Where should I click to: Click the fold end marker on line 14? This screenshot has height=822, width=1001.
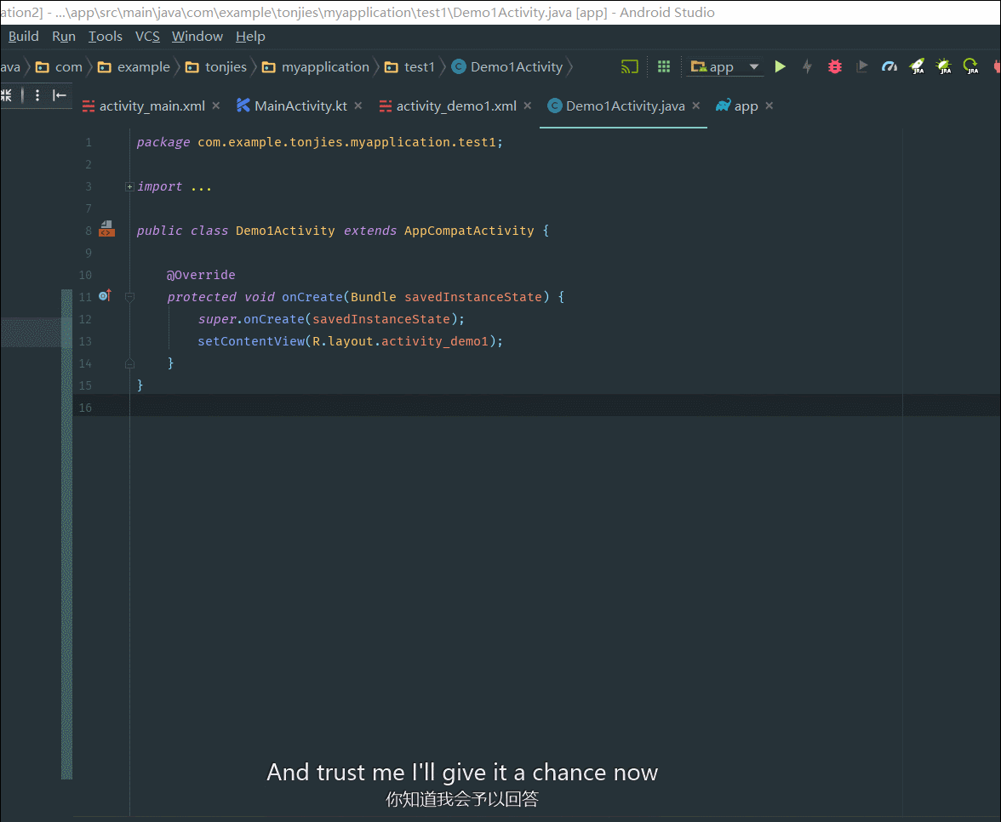(129, 363)
